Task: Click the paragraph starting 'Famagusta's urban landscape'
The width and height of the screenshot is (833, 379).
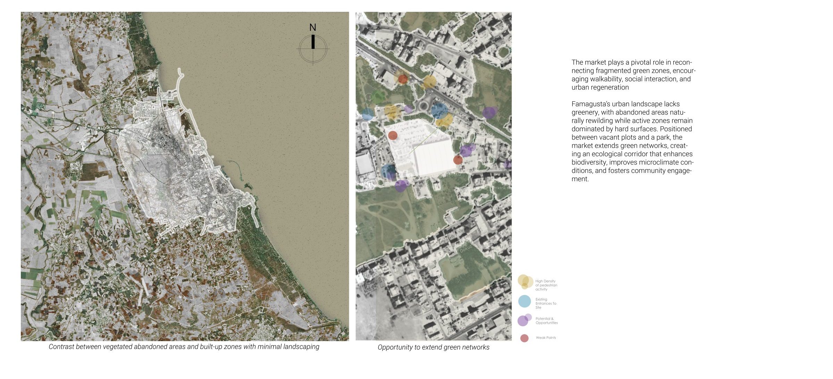Action: pos(632,141)
